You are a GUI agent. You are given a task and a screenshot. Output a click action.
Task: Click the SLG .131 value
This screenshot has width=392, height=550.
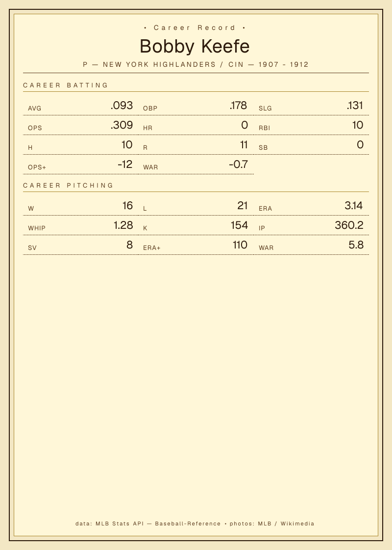pos(355,106)
